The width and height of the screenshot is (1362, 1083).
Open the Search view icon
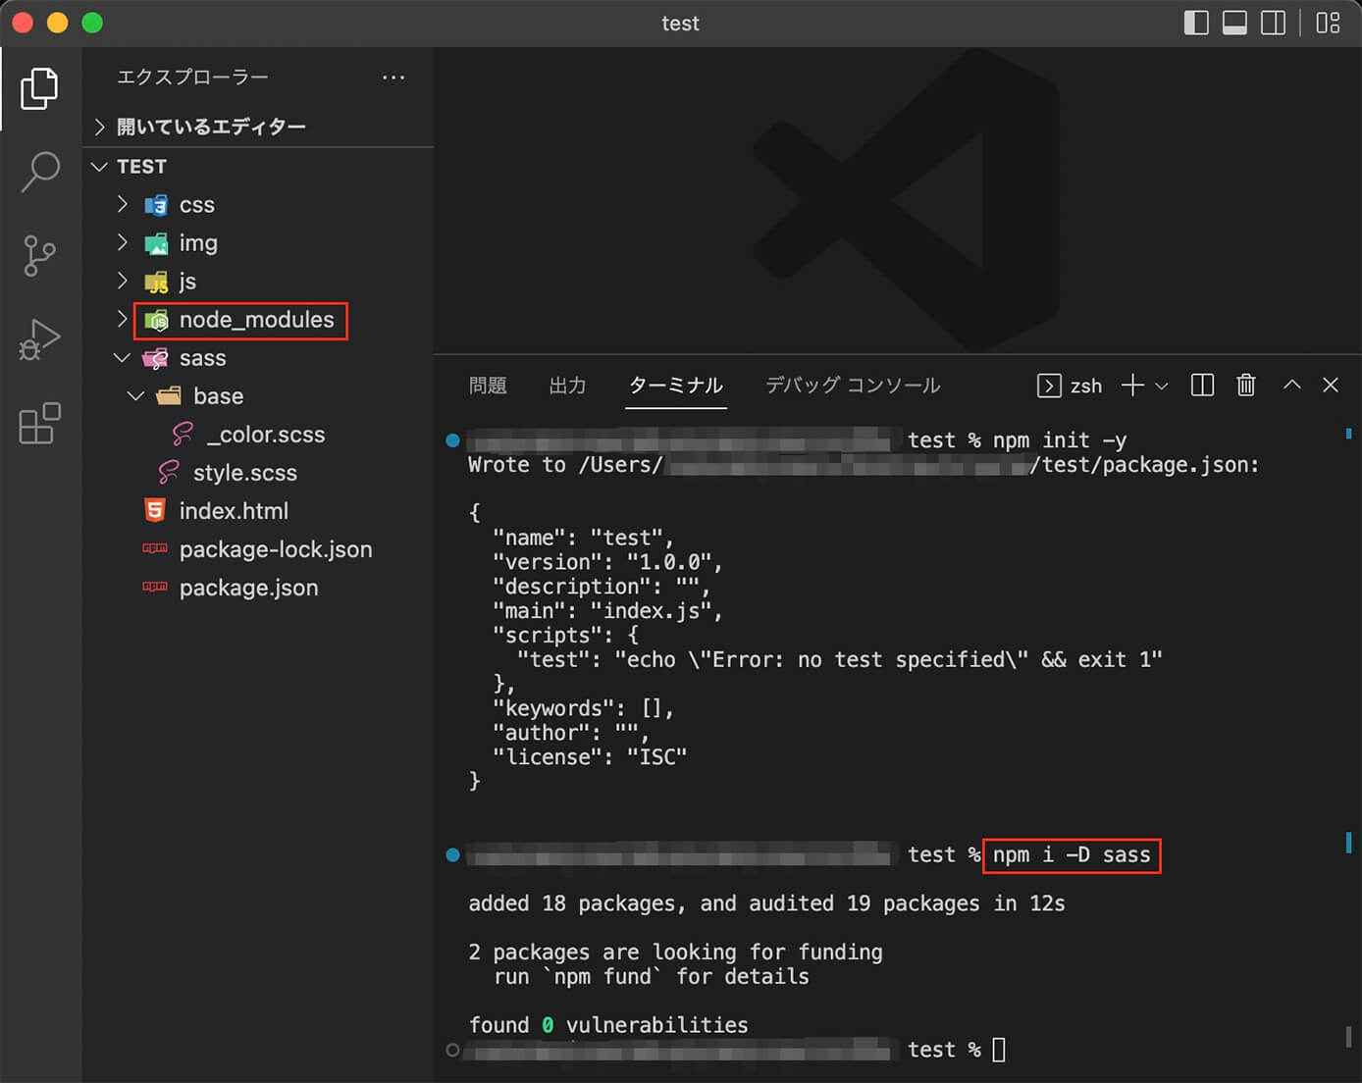coord(39,172)
